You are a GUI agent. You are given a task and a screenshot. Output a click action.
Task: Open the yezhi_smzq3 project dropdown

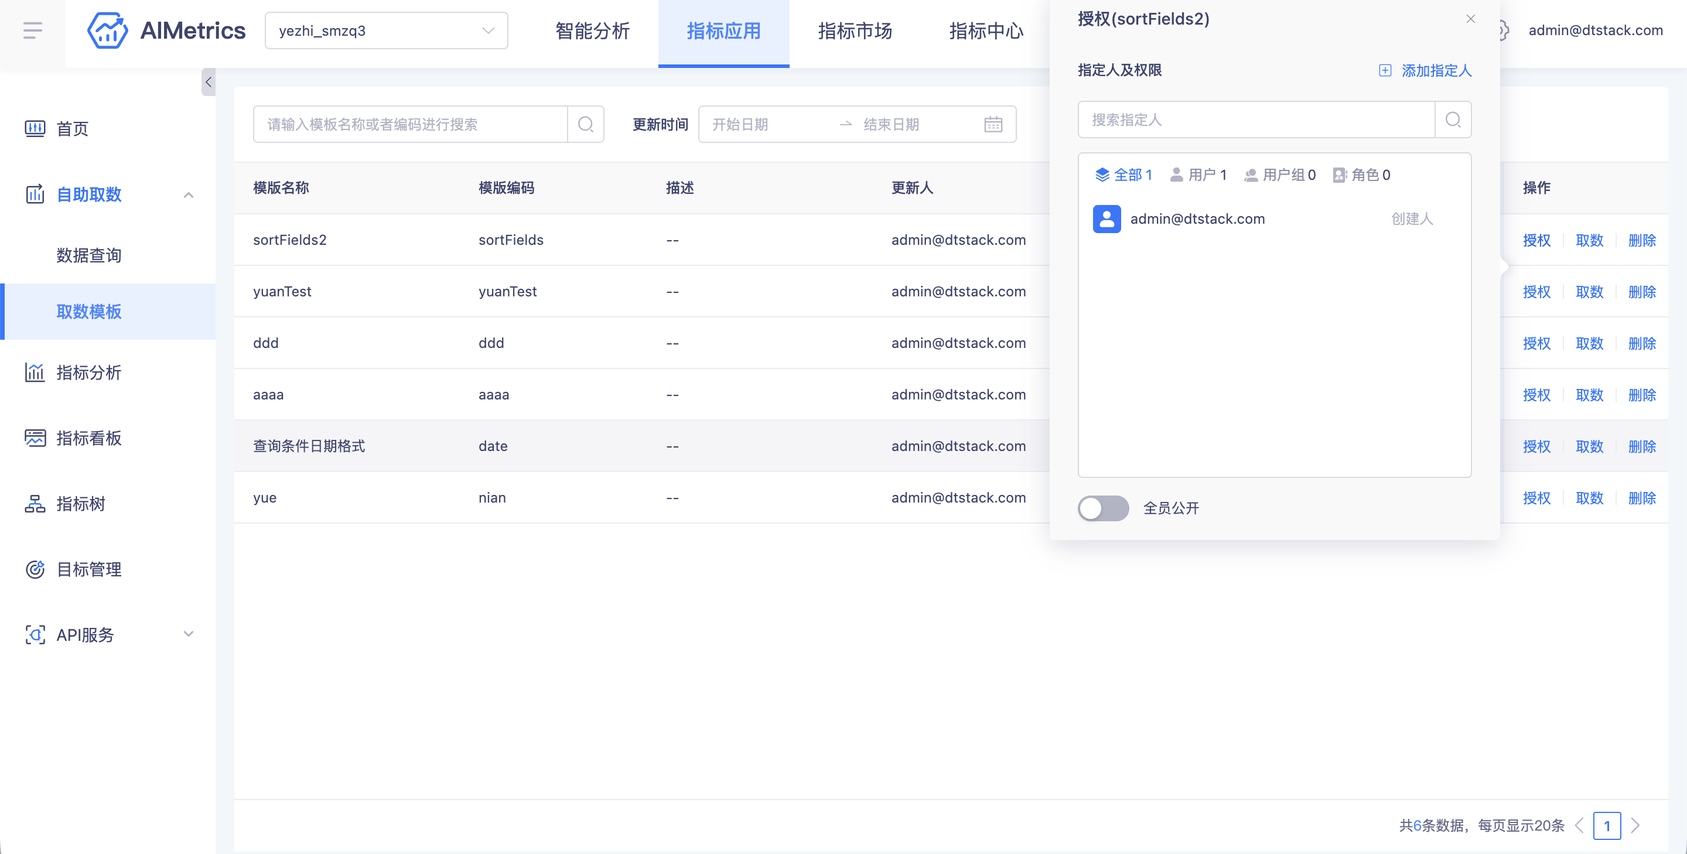point(387,30)
